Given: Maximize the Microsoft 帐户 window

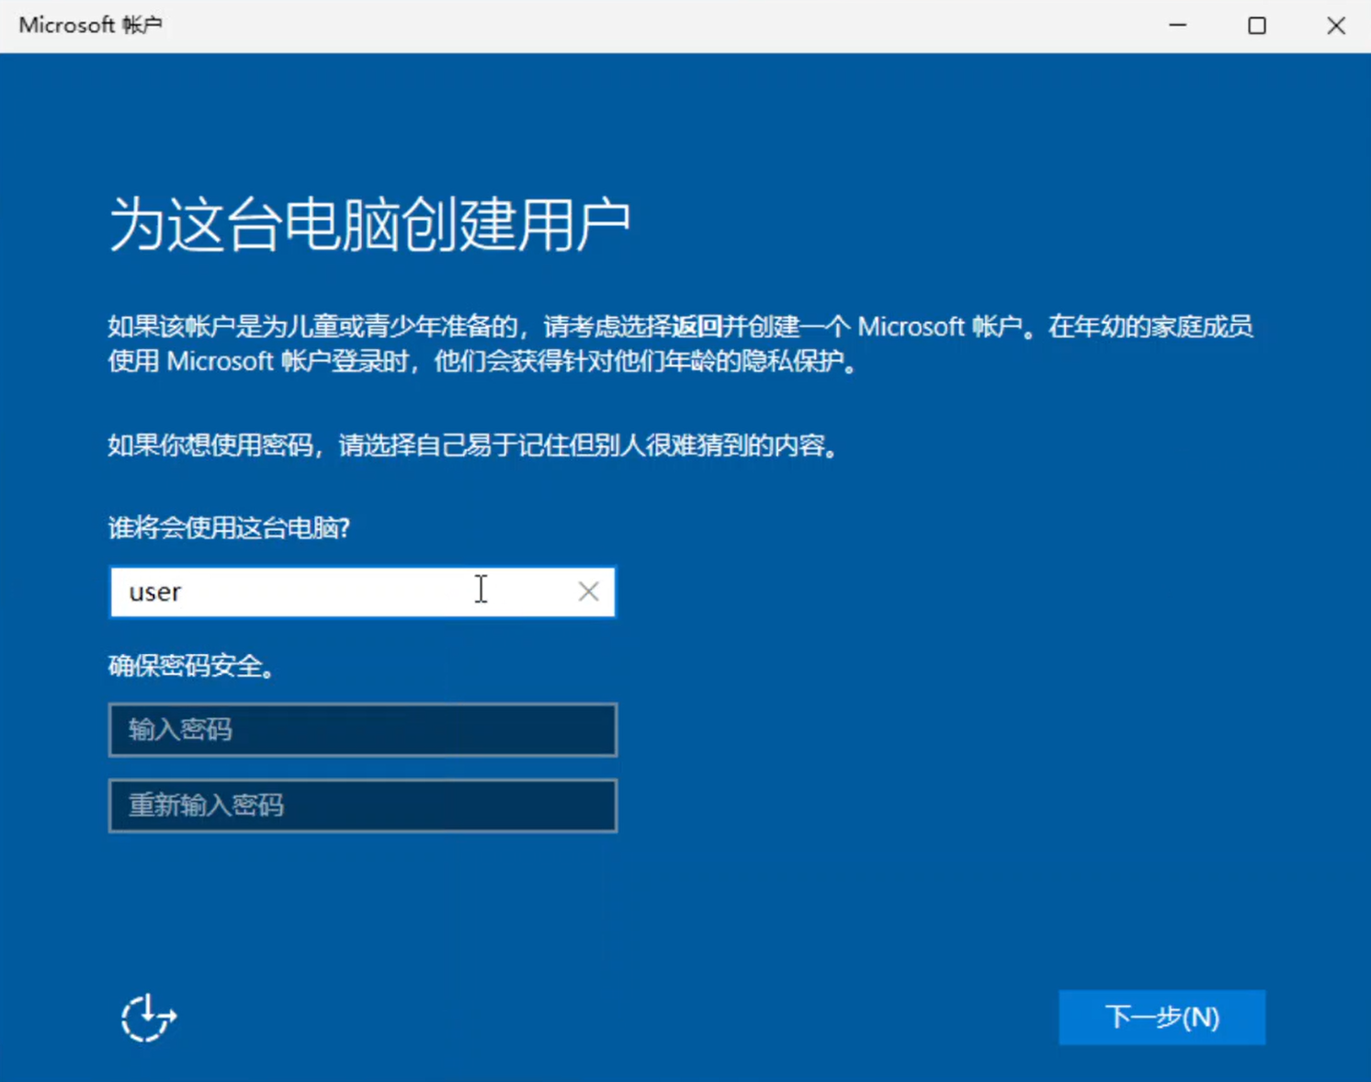Looking at the screenshot, I should click(1257, 26).
